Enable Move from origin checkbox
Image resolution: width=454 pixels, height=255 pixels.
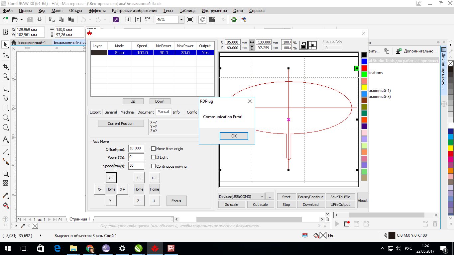153,149
